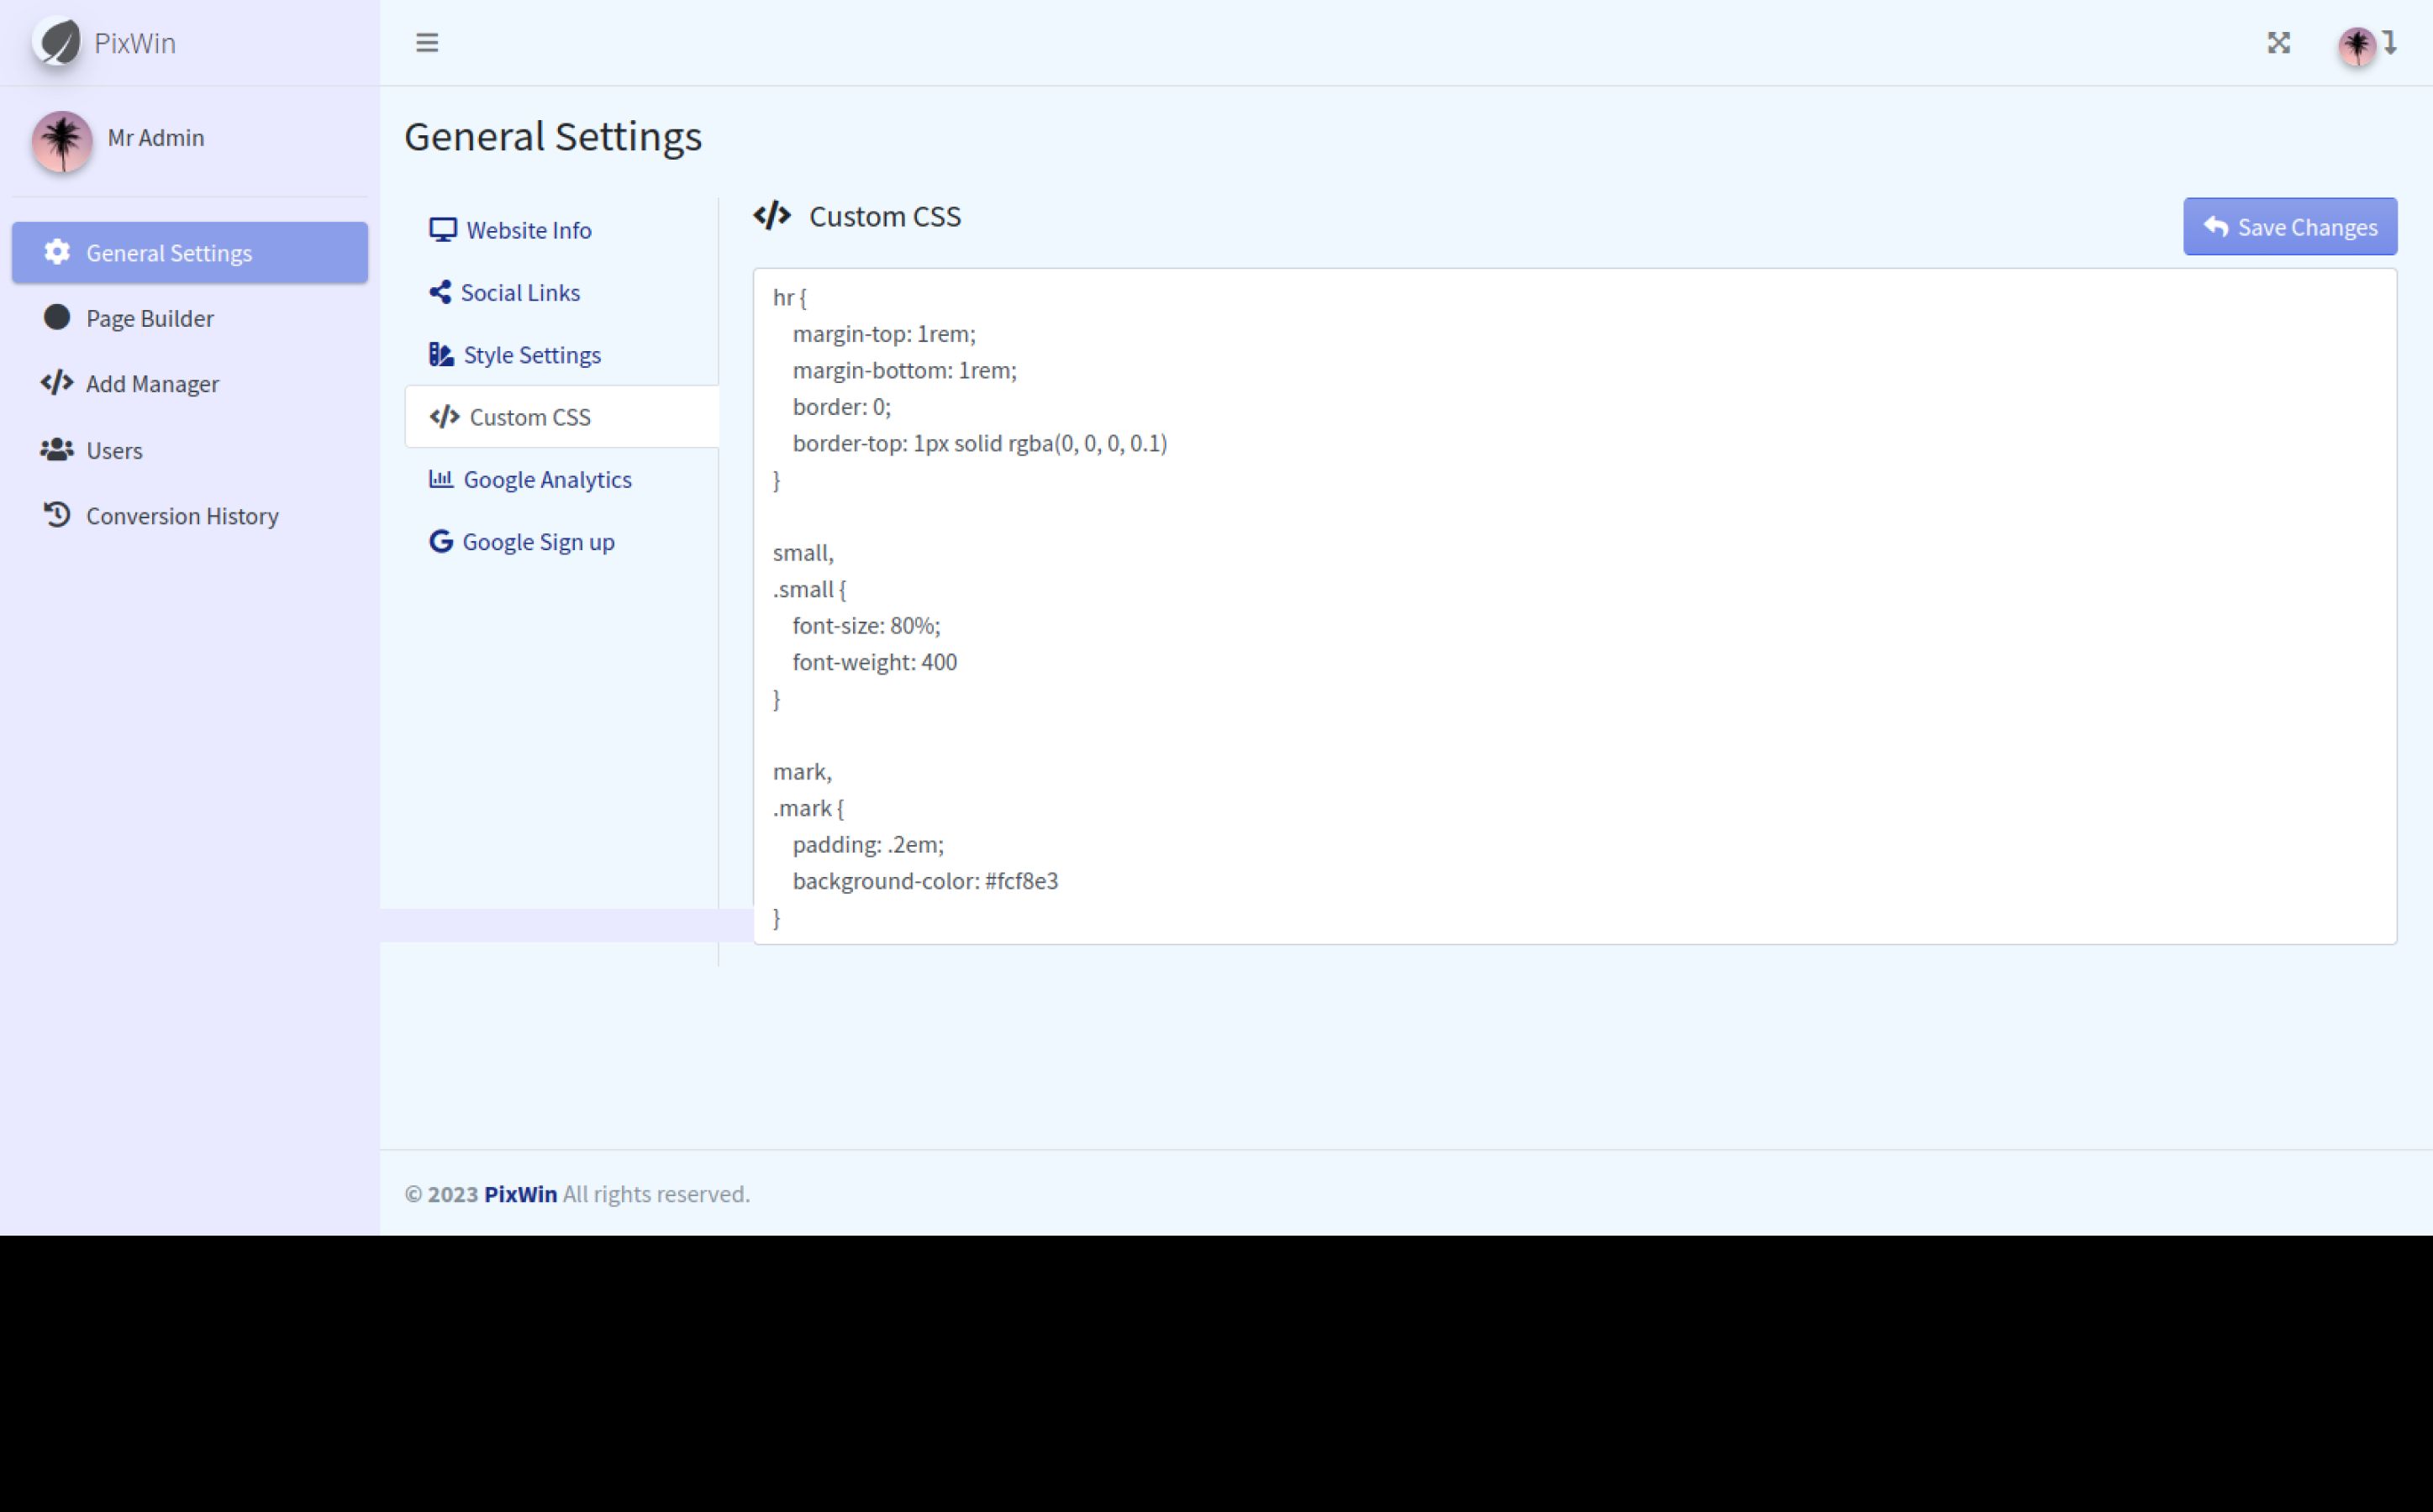Open the Website Info tab
Screen dimensions: 2433x1512
click(529, 230)
